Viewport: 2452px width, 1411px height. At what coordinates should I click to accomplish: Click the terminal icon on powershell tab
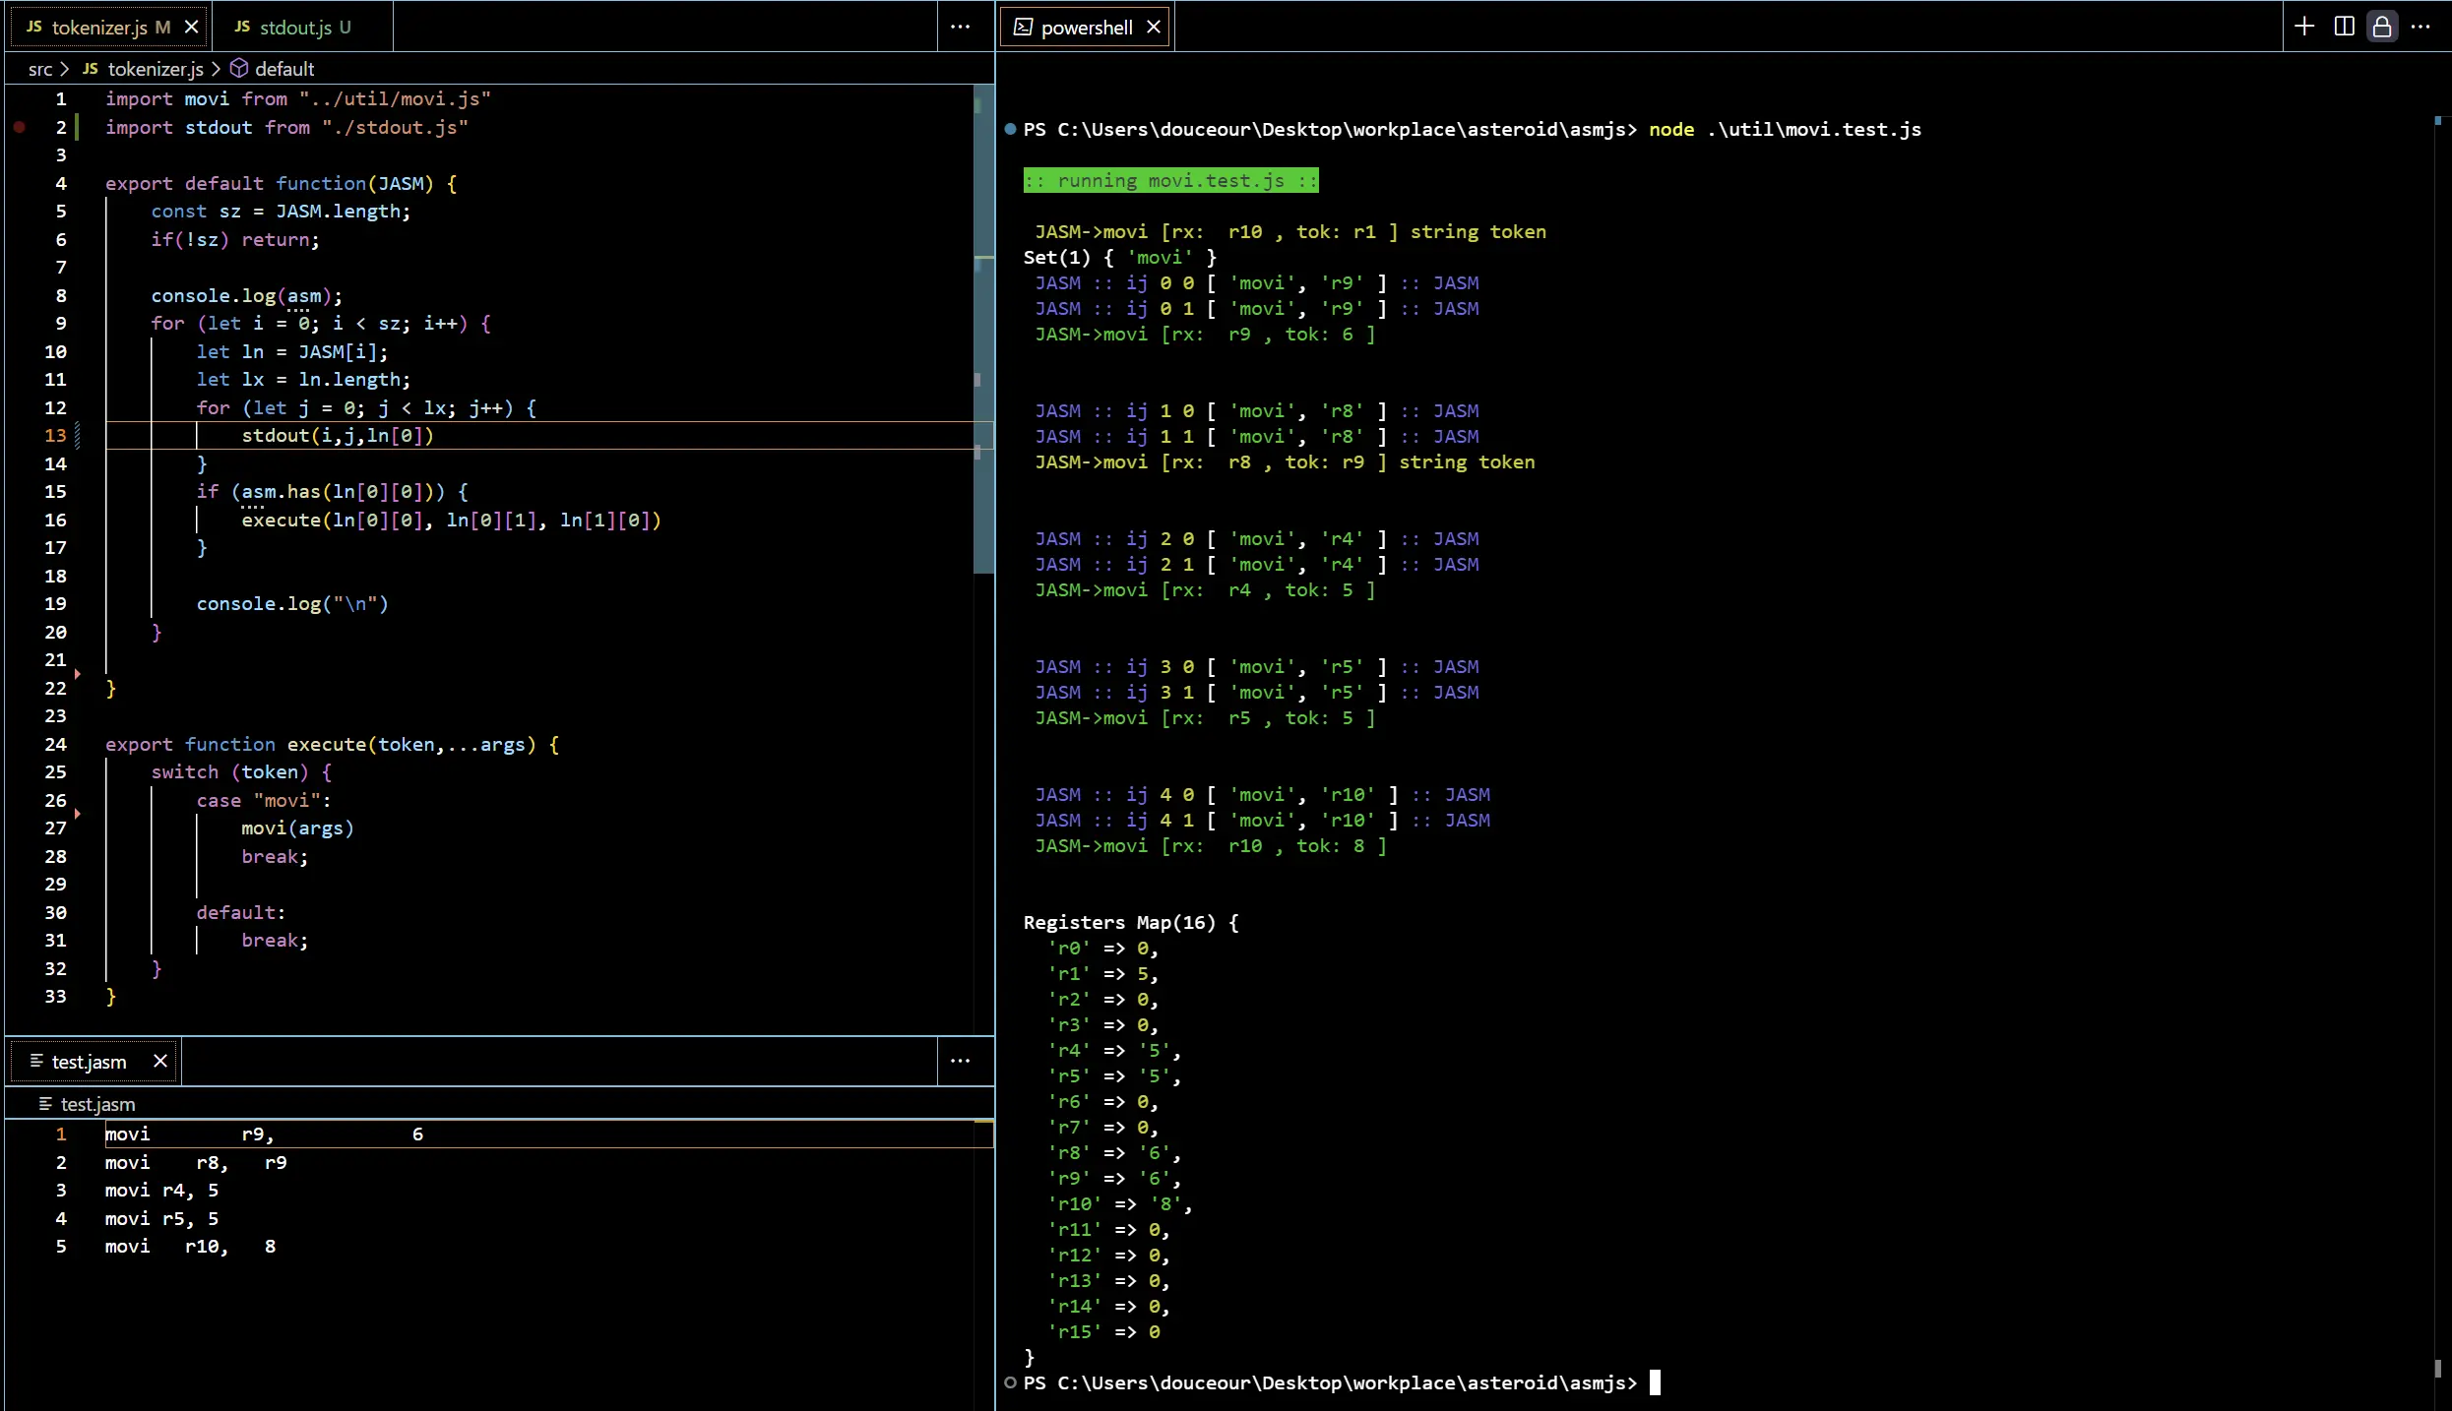click(1023, 28)
